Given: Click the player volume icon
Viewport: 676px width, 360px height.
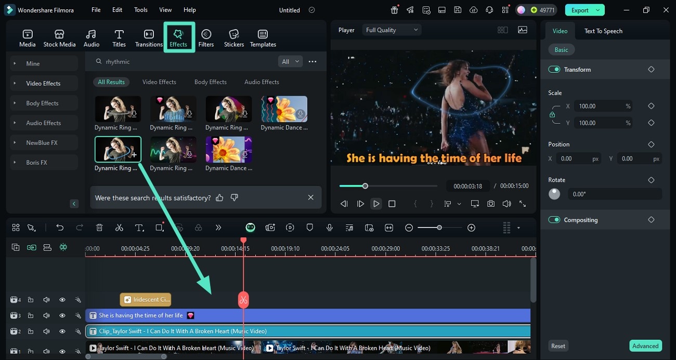Looking at the screenshot, I should click(506, 204).
